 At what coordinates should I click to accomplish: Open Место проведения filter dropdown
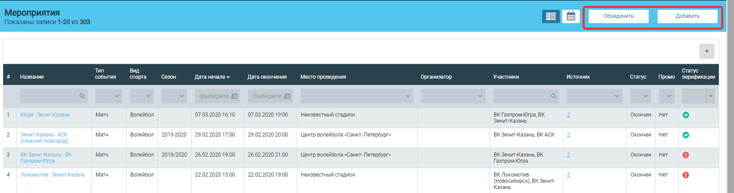pyautogui.click(x=357, y=96)
